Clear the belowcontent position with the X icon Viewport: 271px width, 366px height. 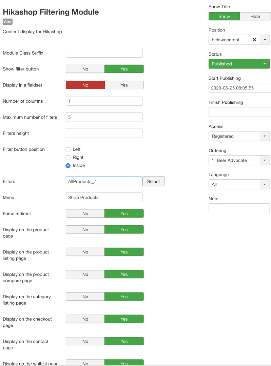pyautogui.click(x=254, y=40)
